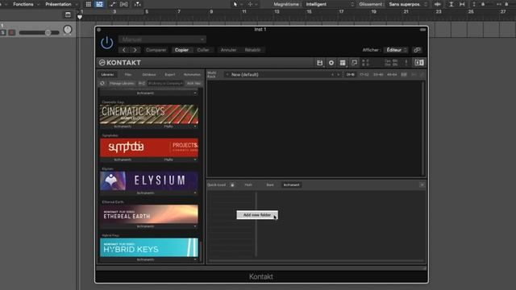Open Cinematic Keys Instruments list
The width and height of the screenshot is (516, 290).
click(x=123, y=126)
